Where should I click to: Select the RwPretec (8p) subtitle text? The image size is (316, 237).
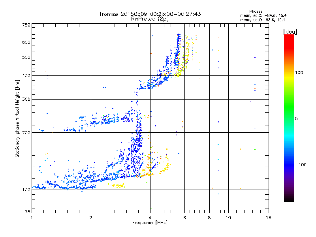[150, 19]
